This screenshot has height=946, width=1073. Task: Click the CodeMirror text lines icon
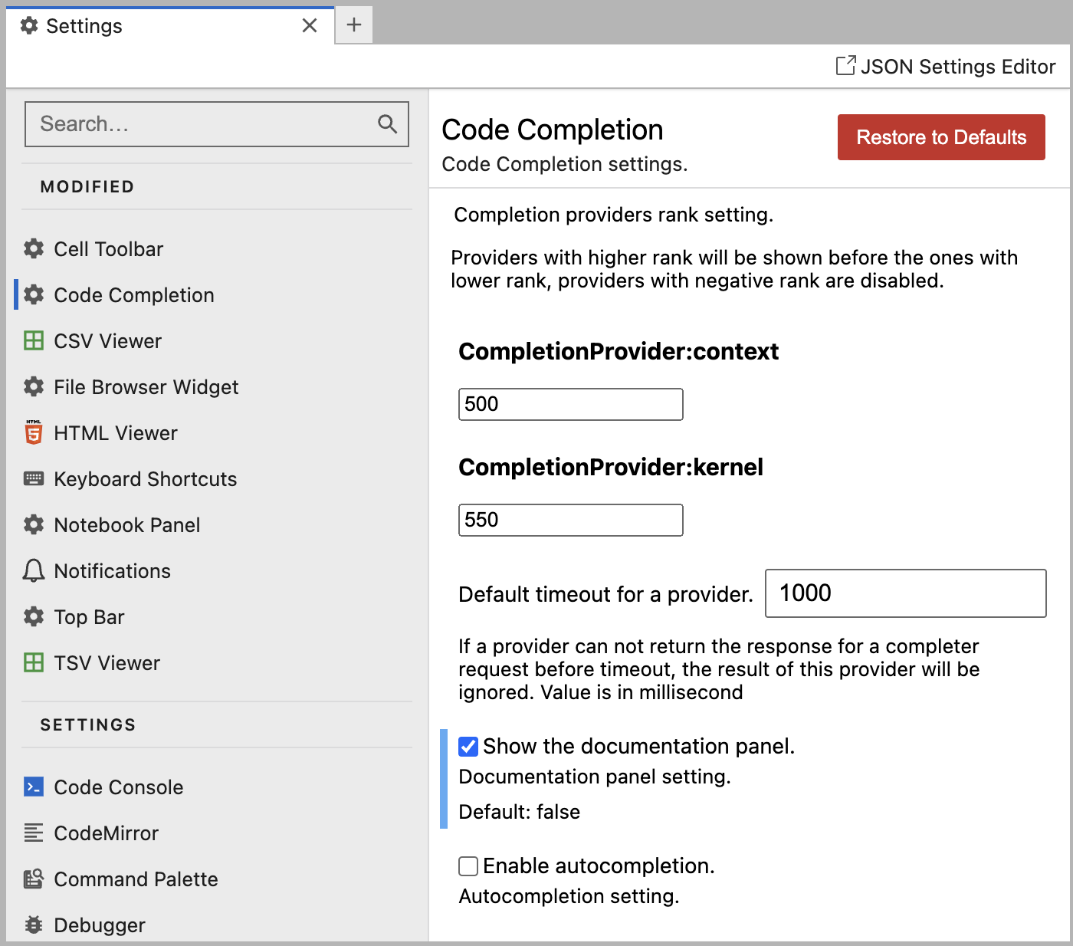click(x=34, y=833)
